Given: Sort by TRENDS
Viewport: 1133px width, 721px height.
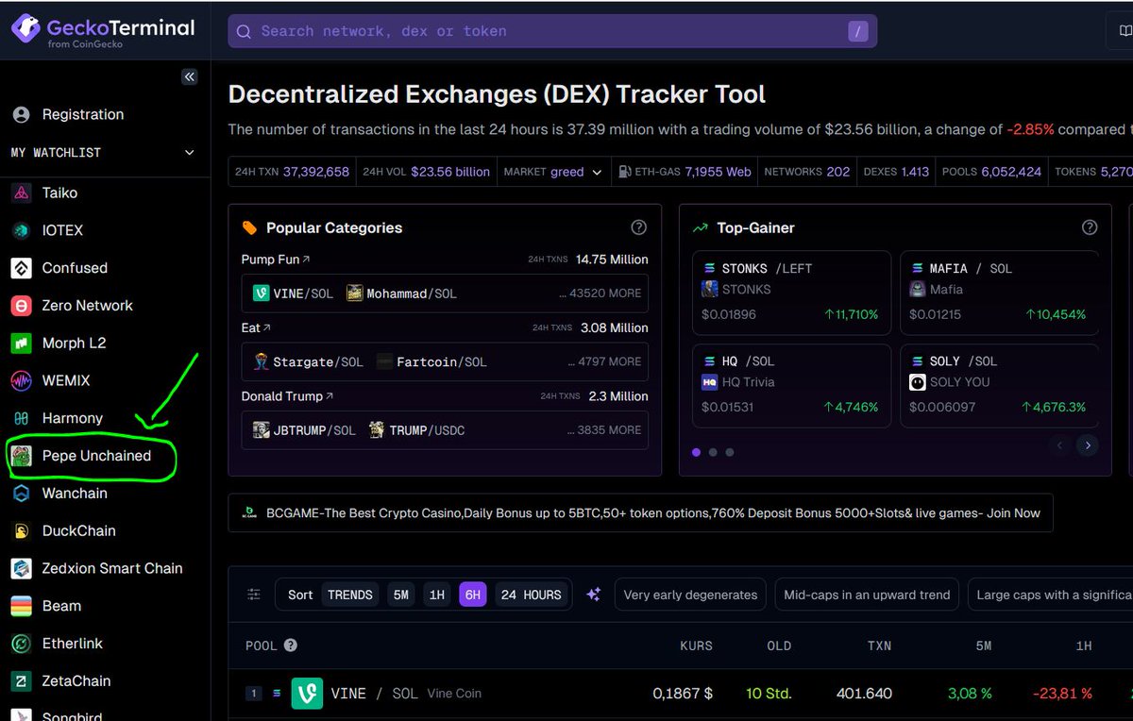Looking at the screenshot, I should [350, 595].
